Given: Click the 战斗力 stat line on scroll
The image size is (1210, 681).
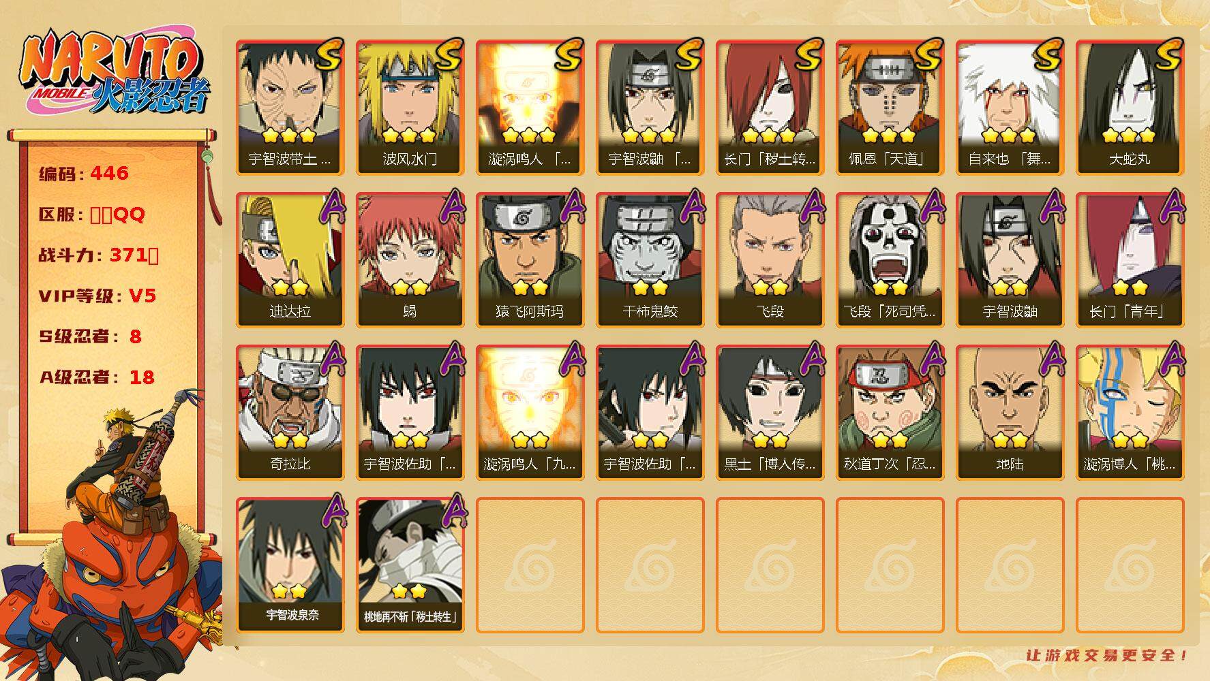Looking at the screenshot, I should pos(99,255).
